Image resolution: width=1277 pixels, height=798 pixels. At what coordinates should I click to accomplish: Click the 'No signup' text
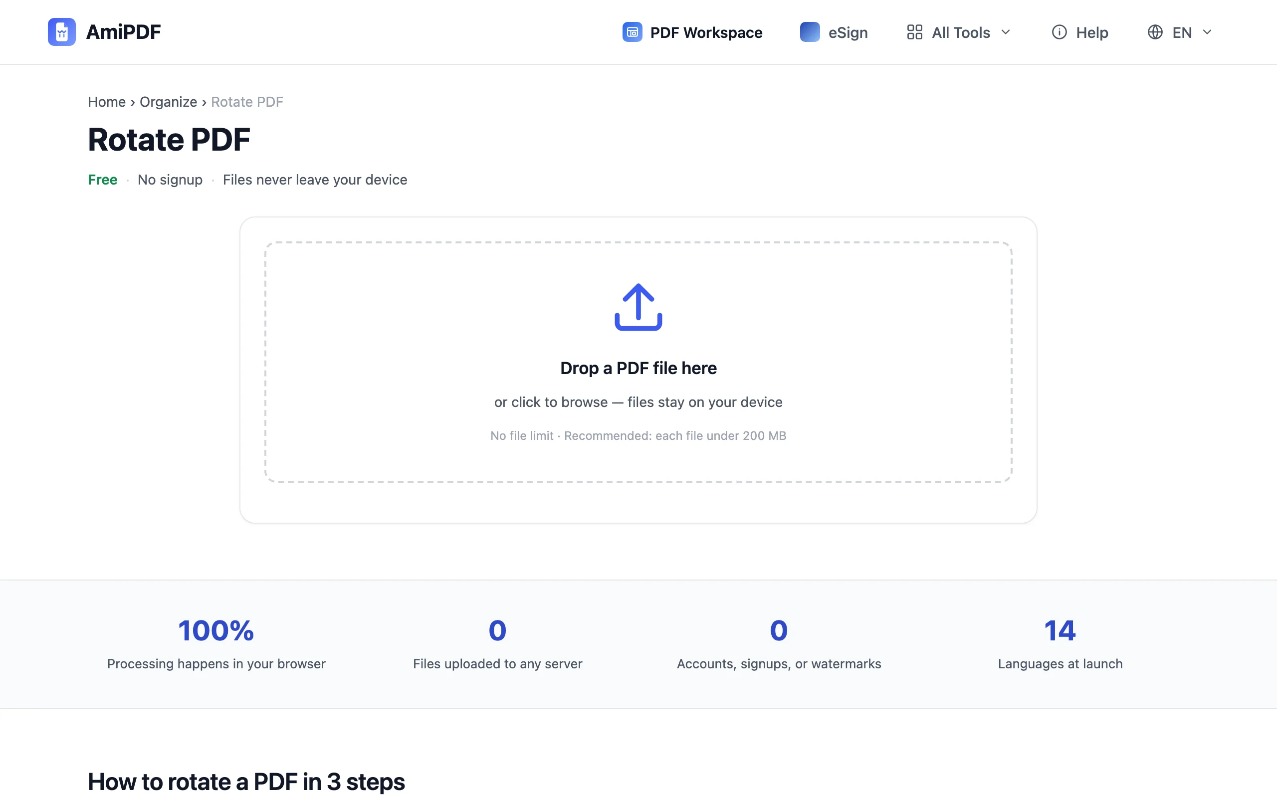click(170, 180)
